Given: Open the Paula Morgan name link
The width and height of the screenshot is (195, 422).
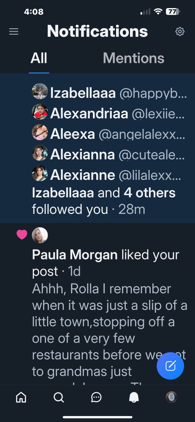Looking at the screenshot, I should (75, 254).
